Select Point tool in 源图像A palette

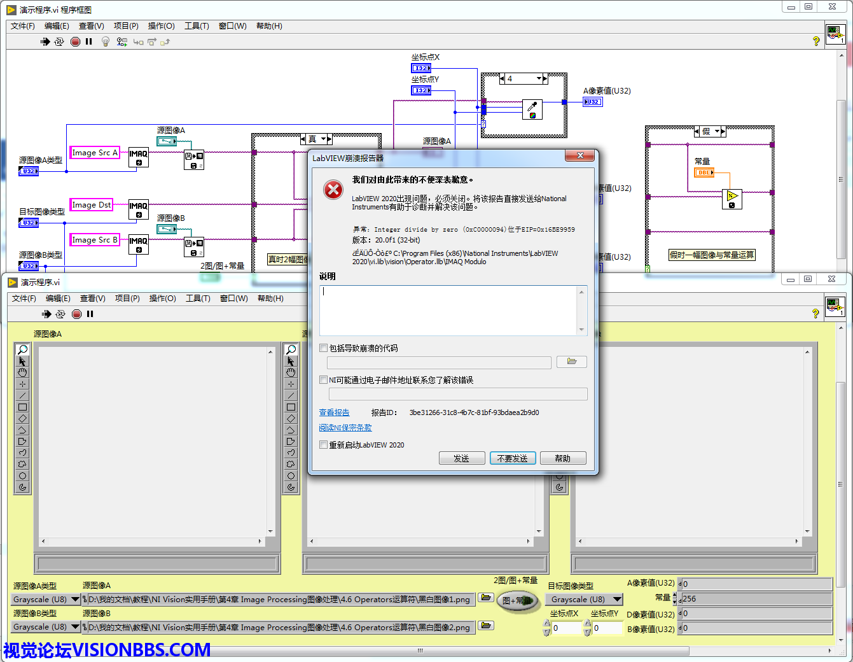tap(22, 384)
